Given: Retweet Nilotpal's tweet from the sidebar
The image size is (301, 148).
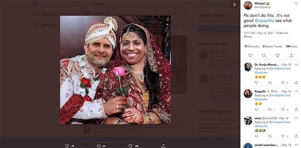Looking at the screenshot, I should pos(264,55).
